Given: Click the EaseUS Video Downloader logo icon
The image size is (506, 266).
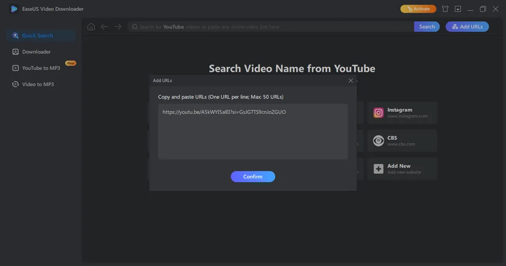Looking at the screenshot, I should 14,9.
